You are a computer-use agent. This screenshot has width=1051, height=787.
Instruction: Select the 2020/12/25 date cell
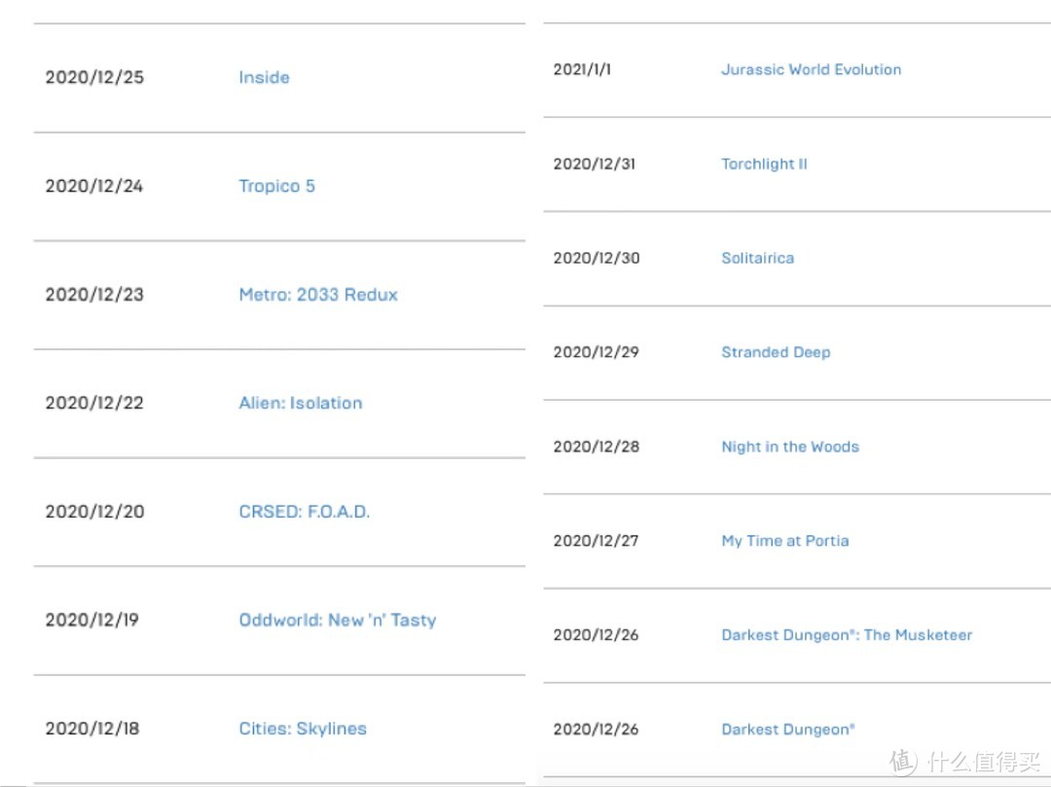pyautogui.click(x=94, y=78)
